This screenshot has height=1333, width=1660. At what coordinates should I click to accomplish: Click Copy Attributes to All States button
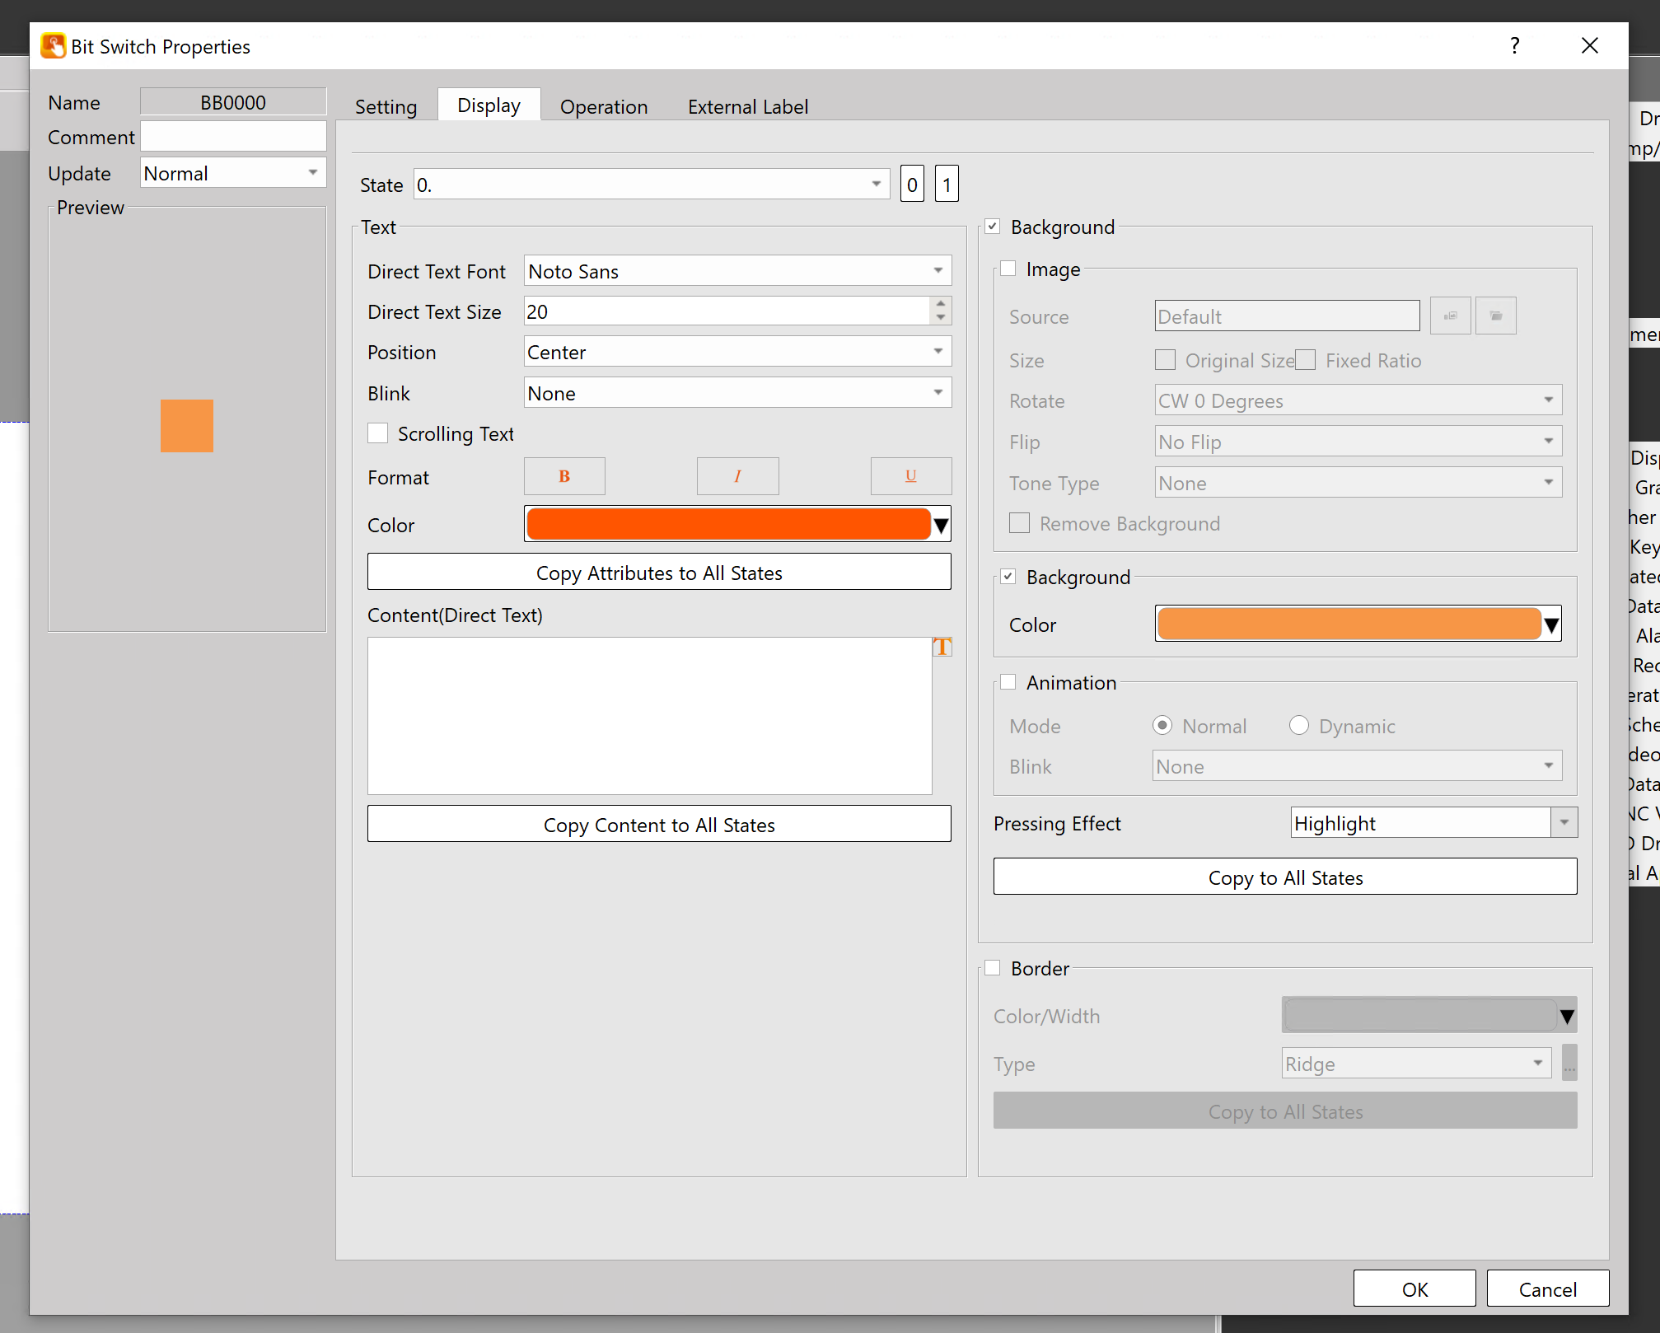click(658, 573)
